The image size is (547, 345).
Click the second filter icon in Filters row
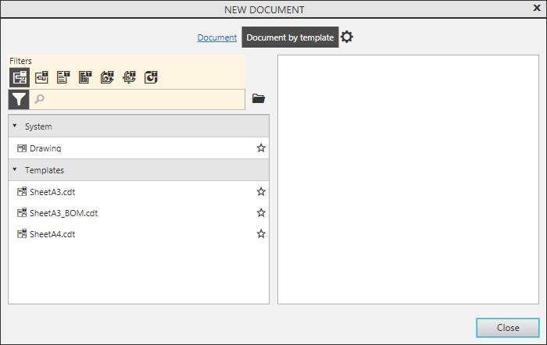42,77
